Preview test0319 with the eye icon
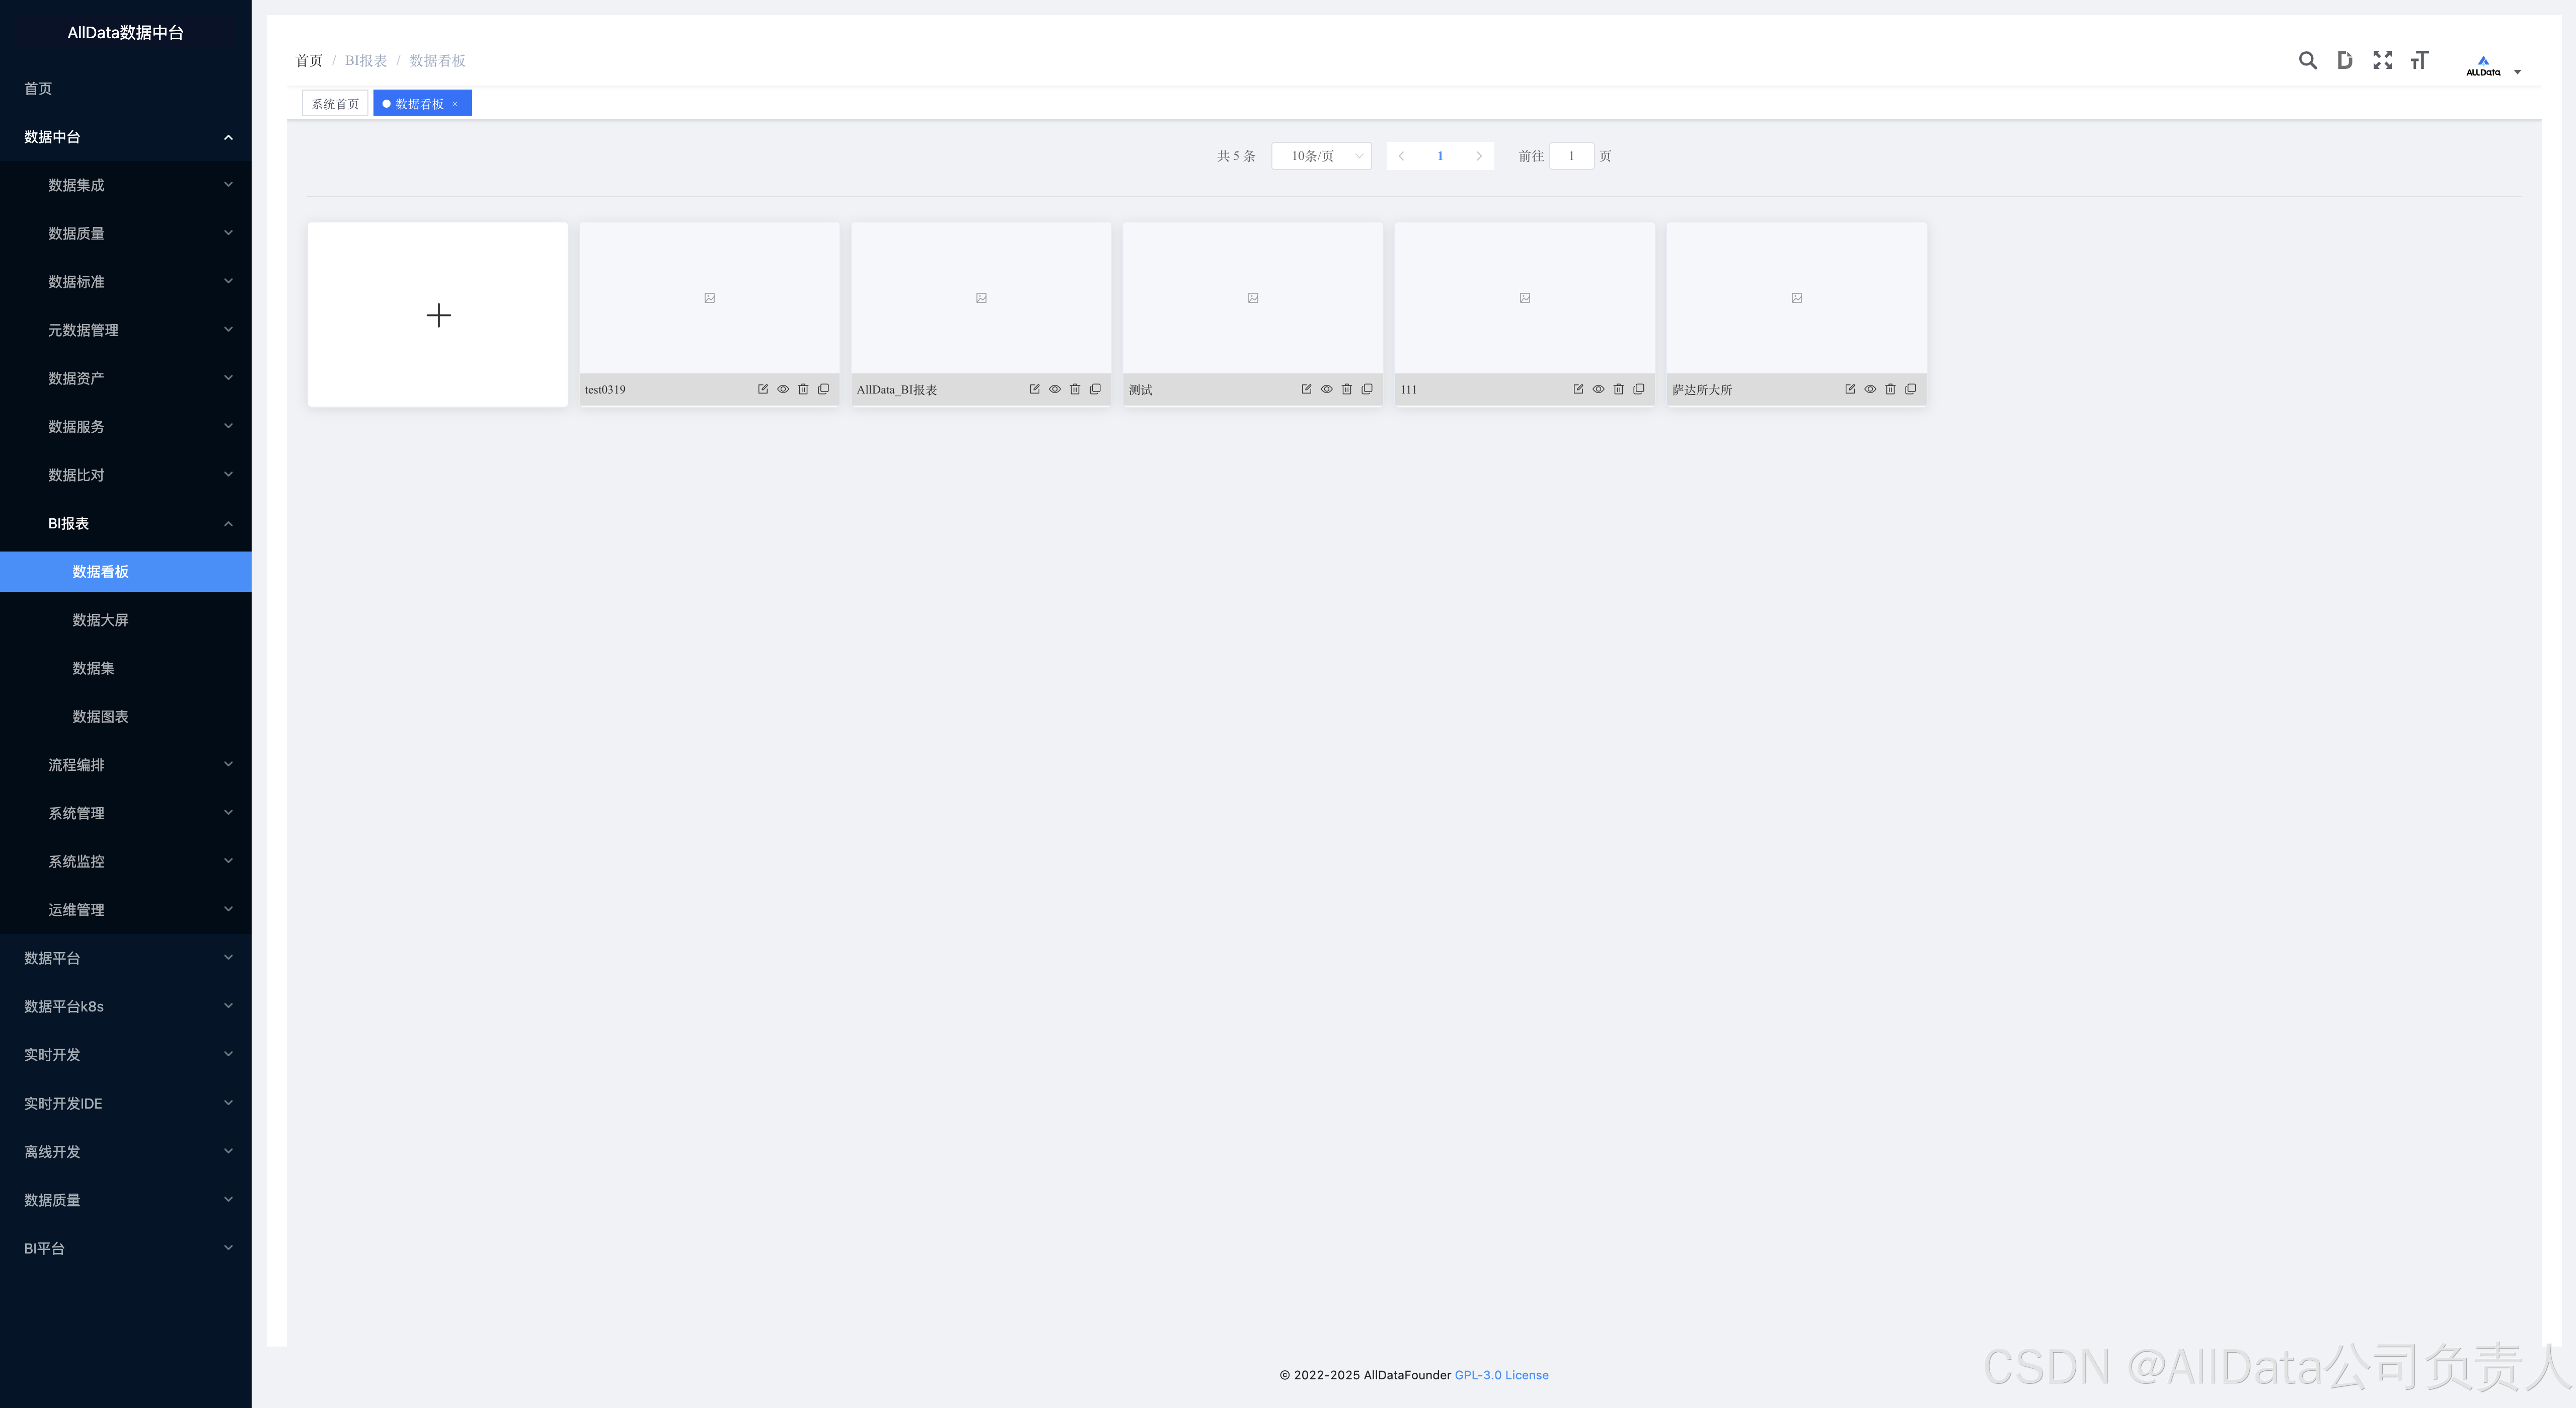 (x=783, y=389)
